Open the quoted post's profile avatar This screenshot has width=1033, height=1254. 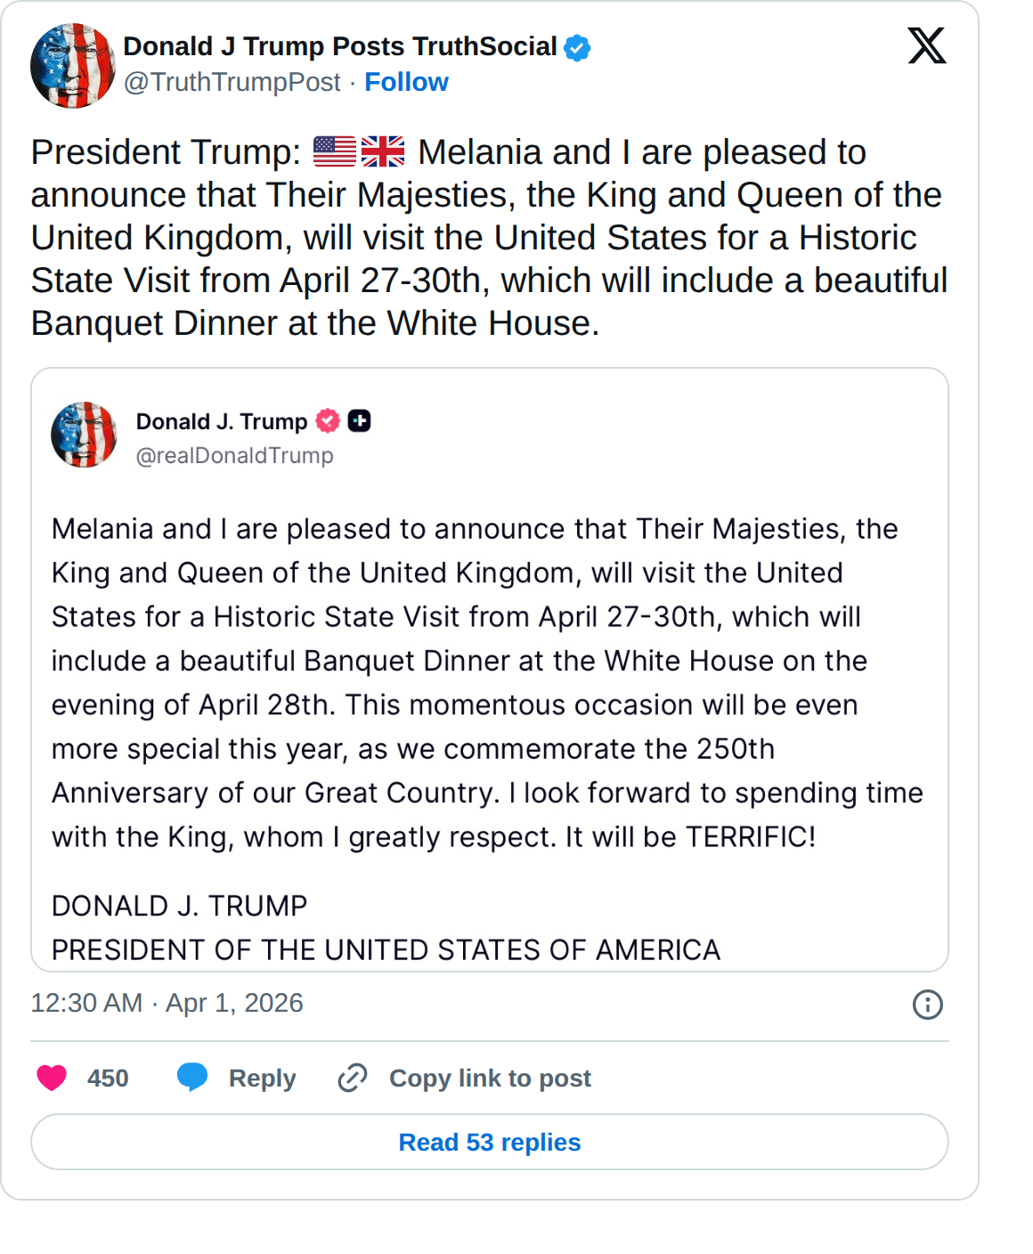coord(84,435)
